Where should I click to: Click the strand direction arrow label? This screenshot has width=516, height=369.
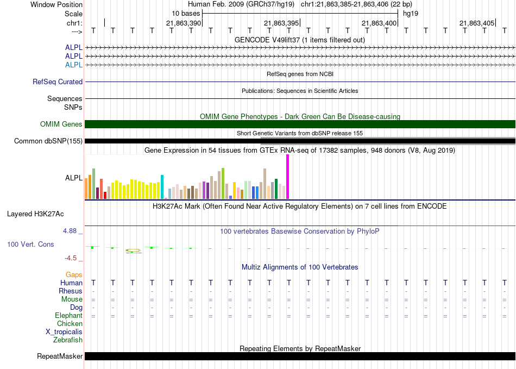coord(77,32)
